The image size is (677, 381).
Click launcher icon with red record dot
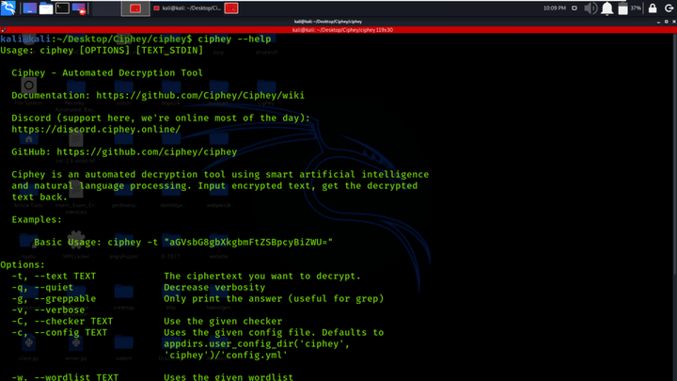[81, 8]
